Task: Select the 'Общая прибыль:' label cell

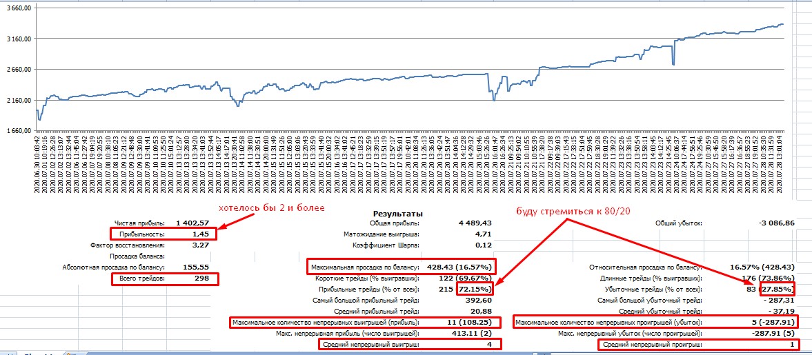Action: pyautogui.click(x=395, y=223)
